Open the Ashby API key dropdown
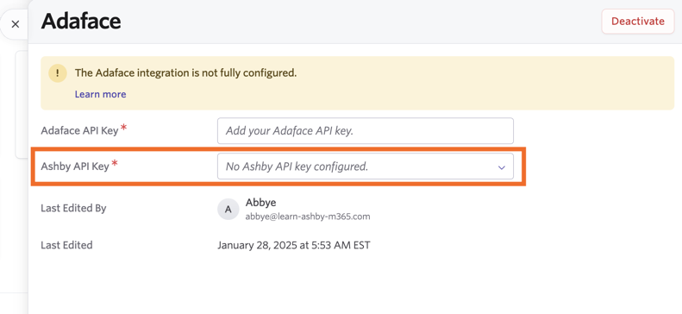Image resolution: width=682 pixels, height=314 pixels. [366, 166]
